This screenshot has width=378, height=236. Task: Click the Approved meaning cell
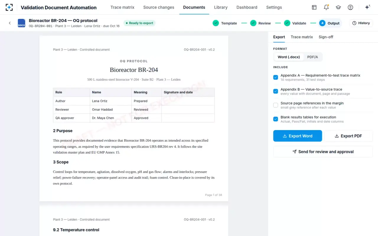tap(146, 118)
